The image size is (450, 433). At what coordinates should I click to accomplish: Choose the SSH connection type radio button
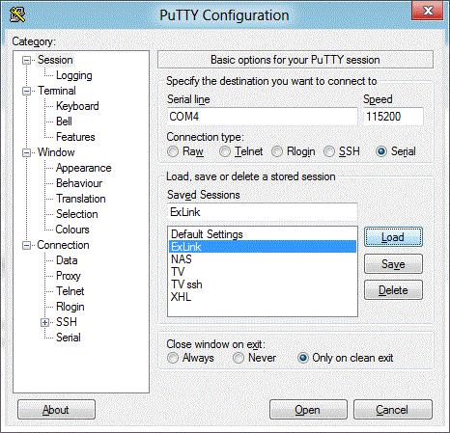point(329,151)
